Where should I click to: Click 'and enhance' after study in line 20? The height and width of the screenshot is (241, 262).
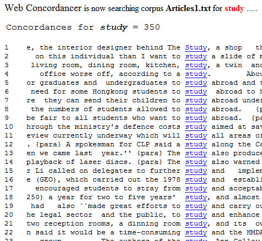pos(236,215)
